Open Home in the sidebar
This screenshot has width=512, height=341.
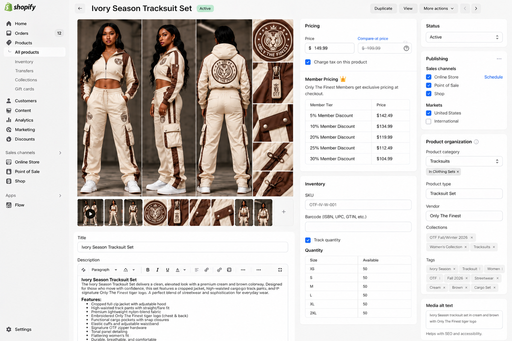pos(20,23)
